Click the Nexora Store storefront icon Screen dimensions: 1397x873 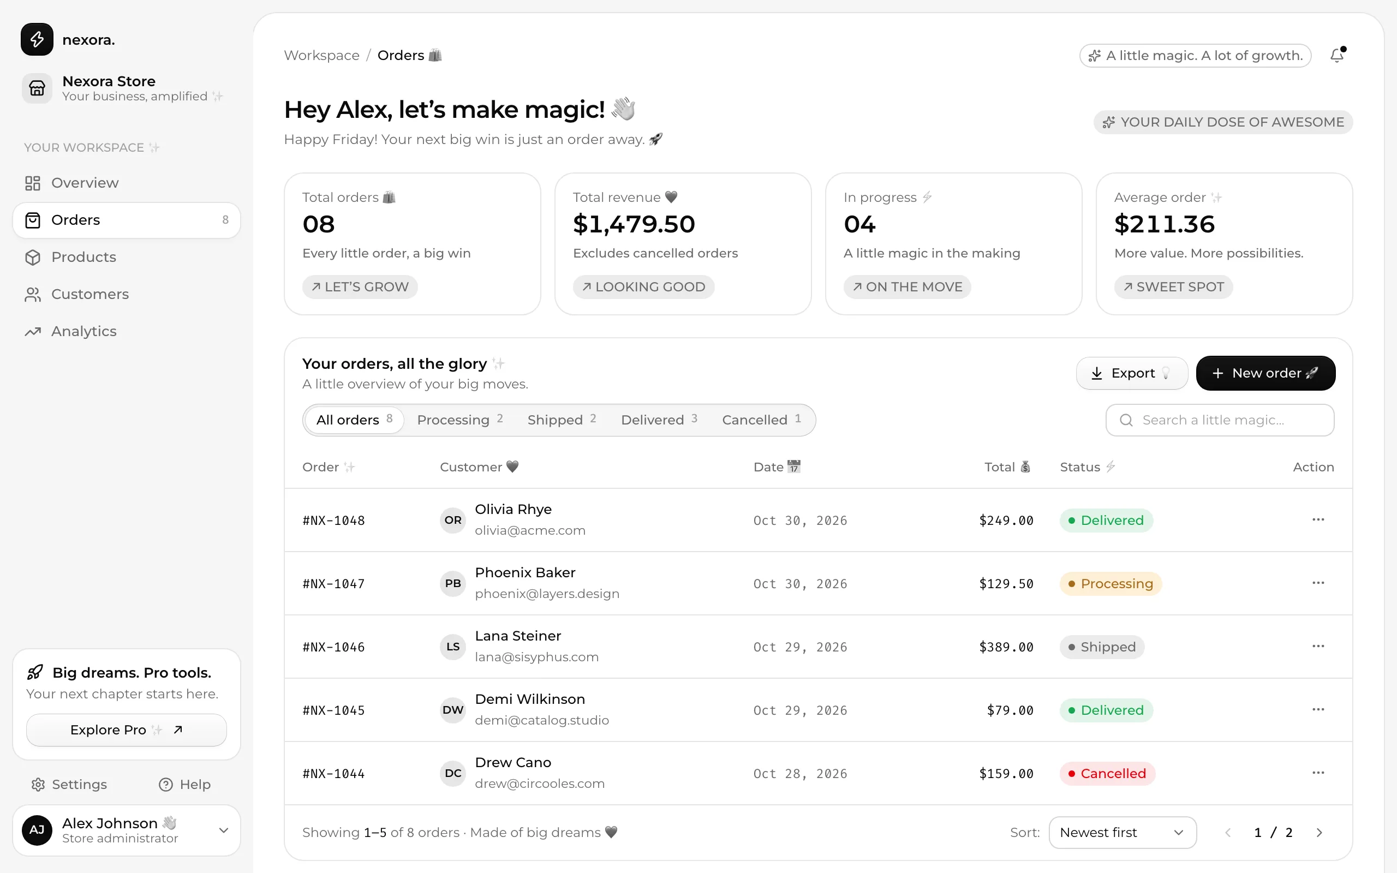click(37, 88)
